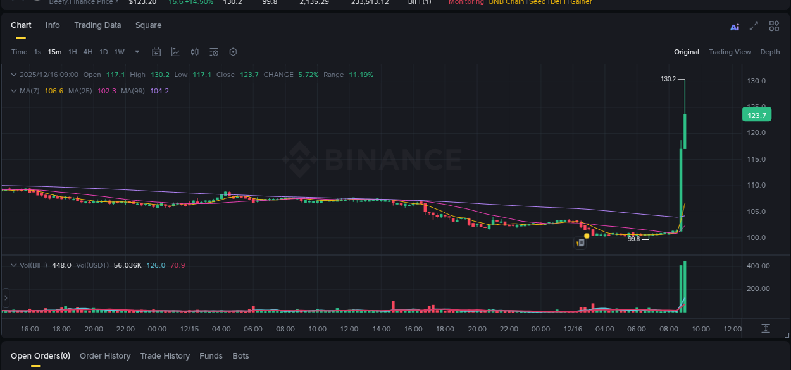Screen dimensions: 791x370
Task: Open the extra timeframes dropdown arrow
Action: coord(137,52)
